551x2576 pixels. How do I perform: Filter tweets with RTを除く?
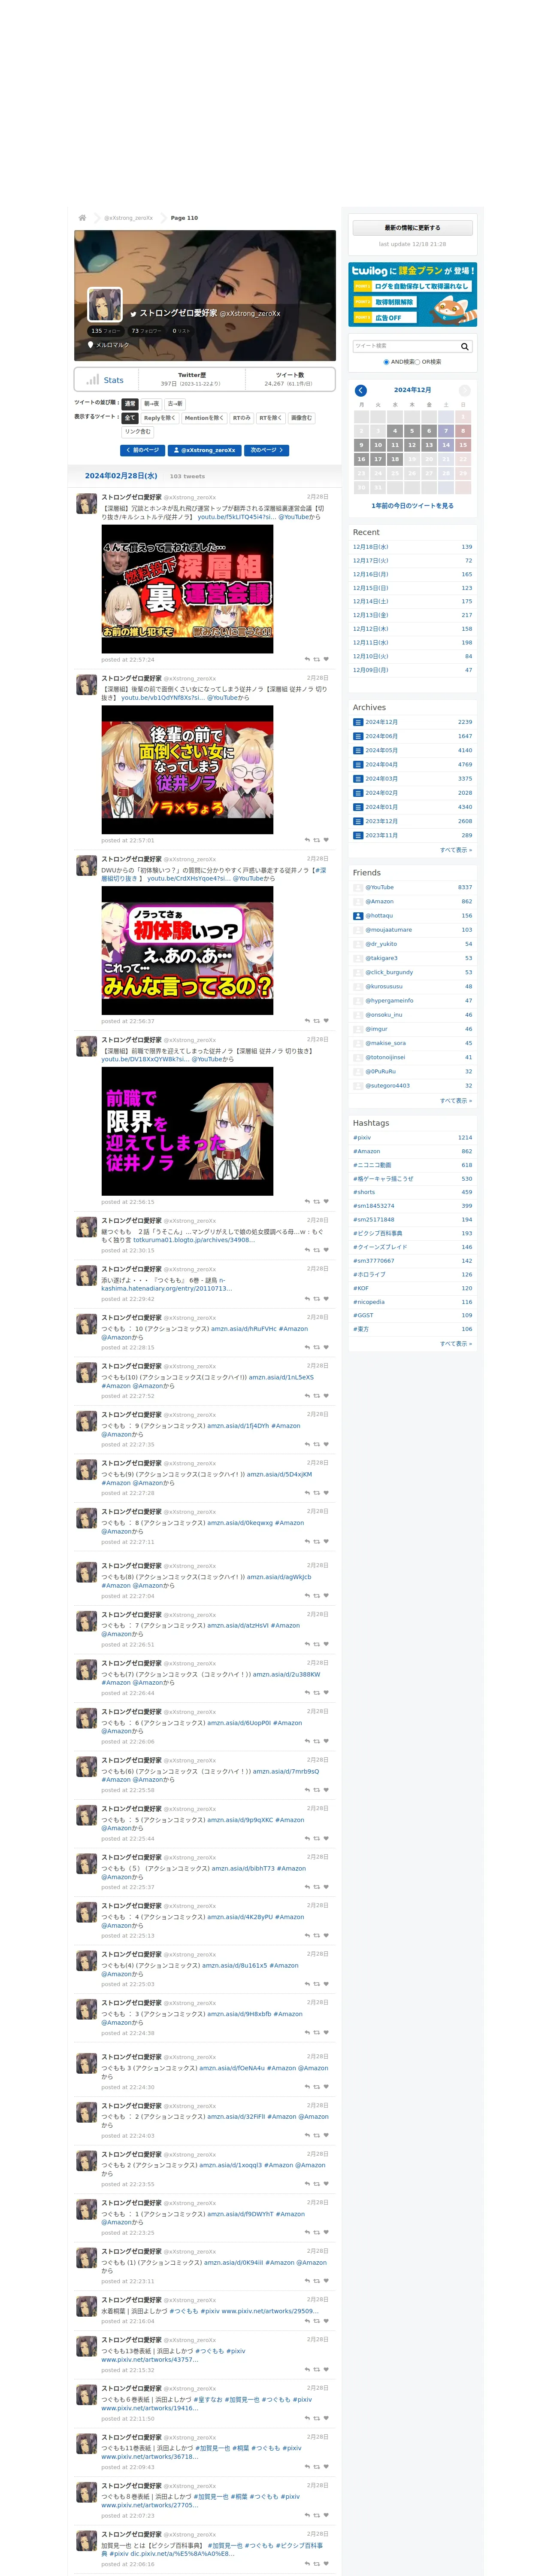tap(271, 418)
